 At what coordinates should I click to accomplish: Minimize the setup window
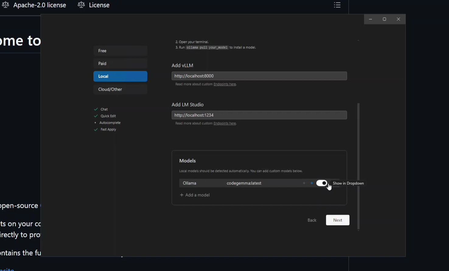point(370,19)
